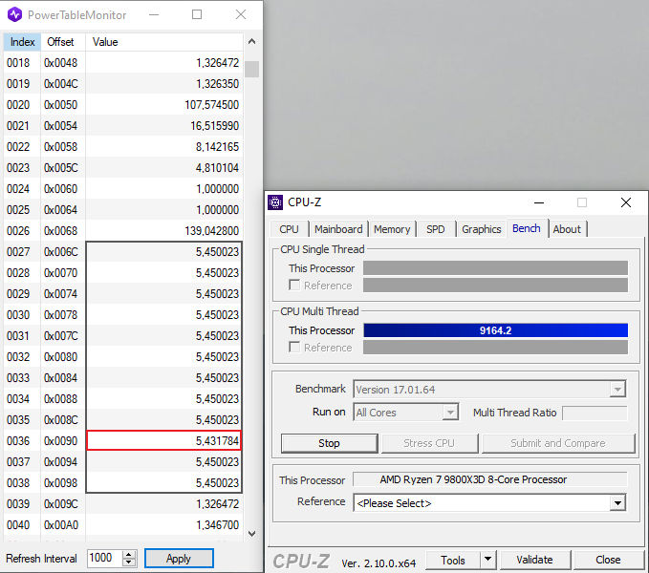The height and width of the screenshot is (573, 649).
Task: Click index 0030 in the table
Action: tap(18, 315)
